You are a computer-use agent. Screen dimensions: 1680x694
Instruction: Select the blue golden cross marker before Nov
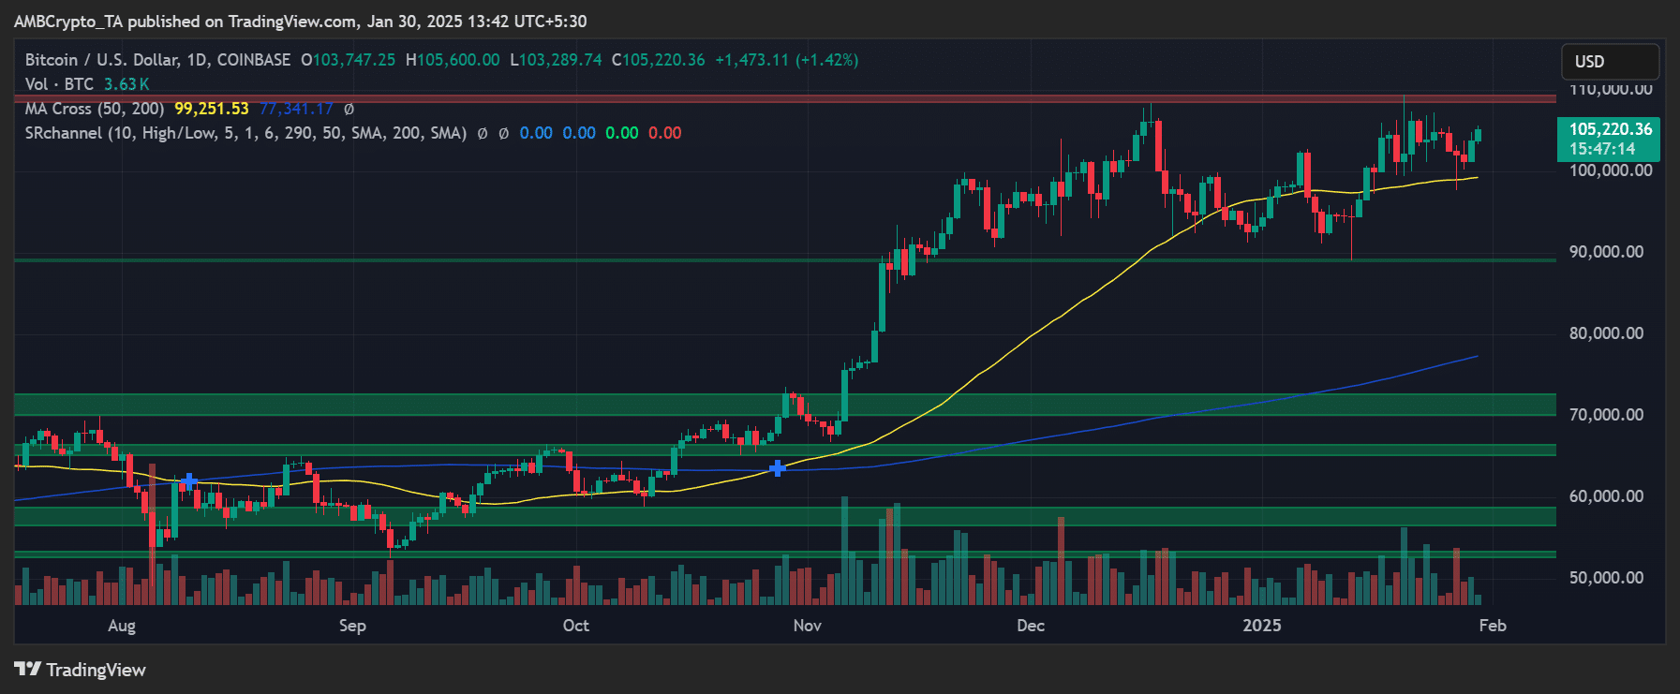click(778, 467)
